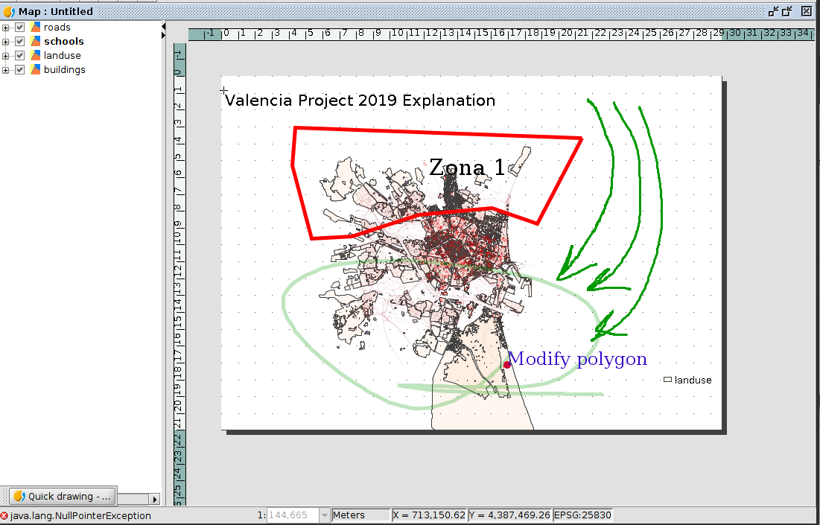The height and width of the screenshot is (525, 820).
Task: Click the schools layer icon
Action: click(x=35, y=42)
